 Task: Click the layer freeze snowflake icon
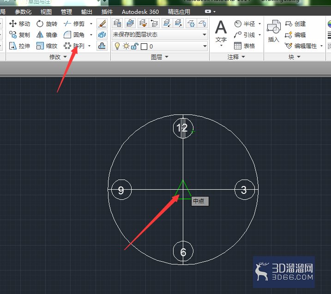tap(191, 23)
